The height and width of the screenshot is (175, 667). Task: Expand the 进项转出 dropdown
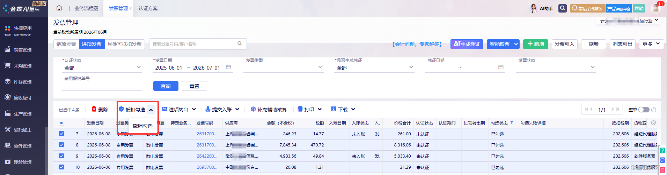coord(194,109)
